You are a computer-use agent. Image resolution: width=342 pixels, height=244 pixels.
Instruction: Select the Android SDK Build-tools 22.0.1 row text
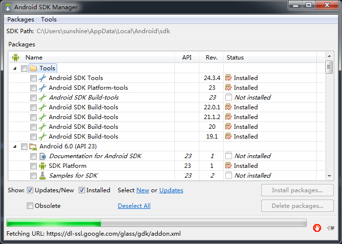[x=84, y=107]
